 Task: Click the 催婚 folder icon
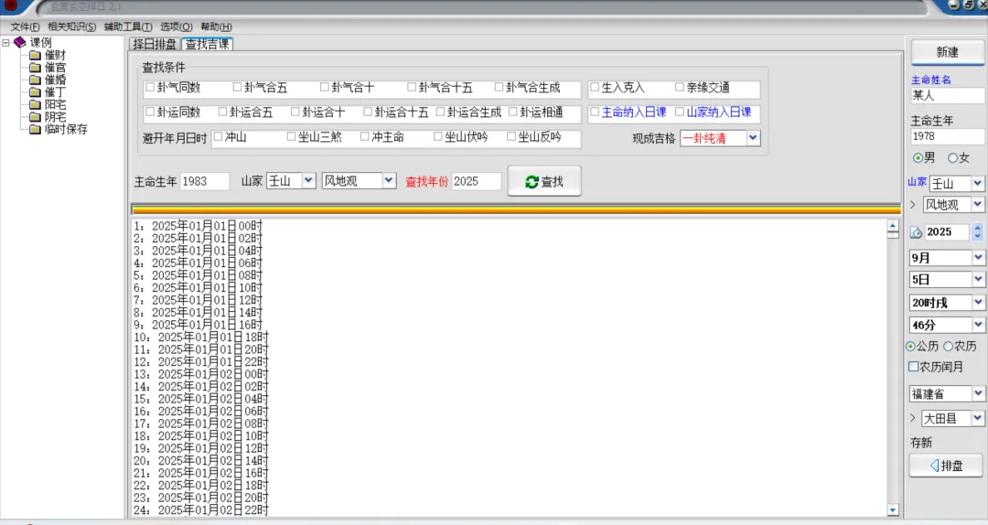pyautogui.click(x=36, y=80)
